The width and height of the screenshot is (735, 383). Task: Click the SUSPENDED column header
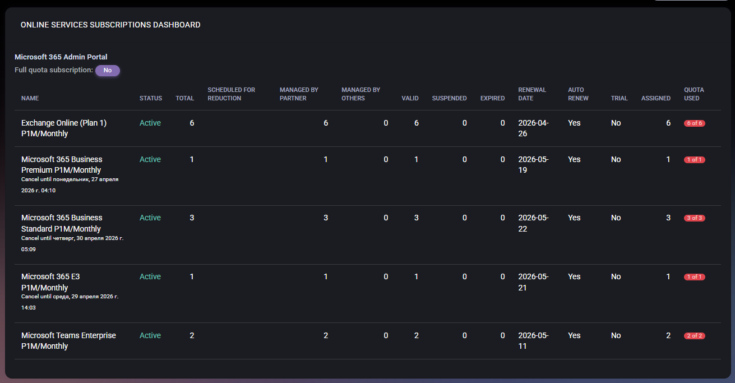click(x=449, y=98)
